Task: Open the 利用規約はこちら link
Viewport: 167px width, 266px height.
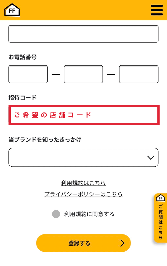Action: [x=83, y=183]
